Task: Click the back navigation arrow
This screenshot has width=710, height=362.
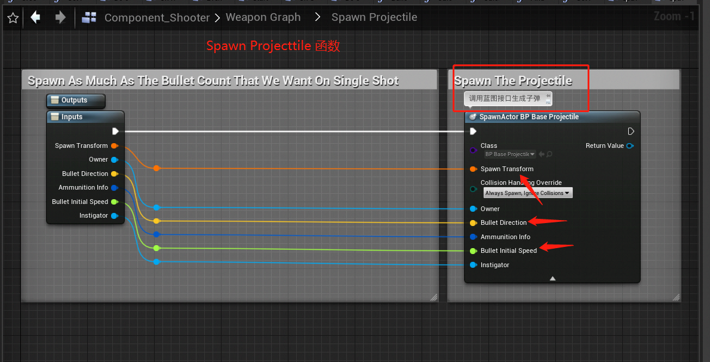Action: tap(35, 18)
